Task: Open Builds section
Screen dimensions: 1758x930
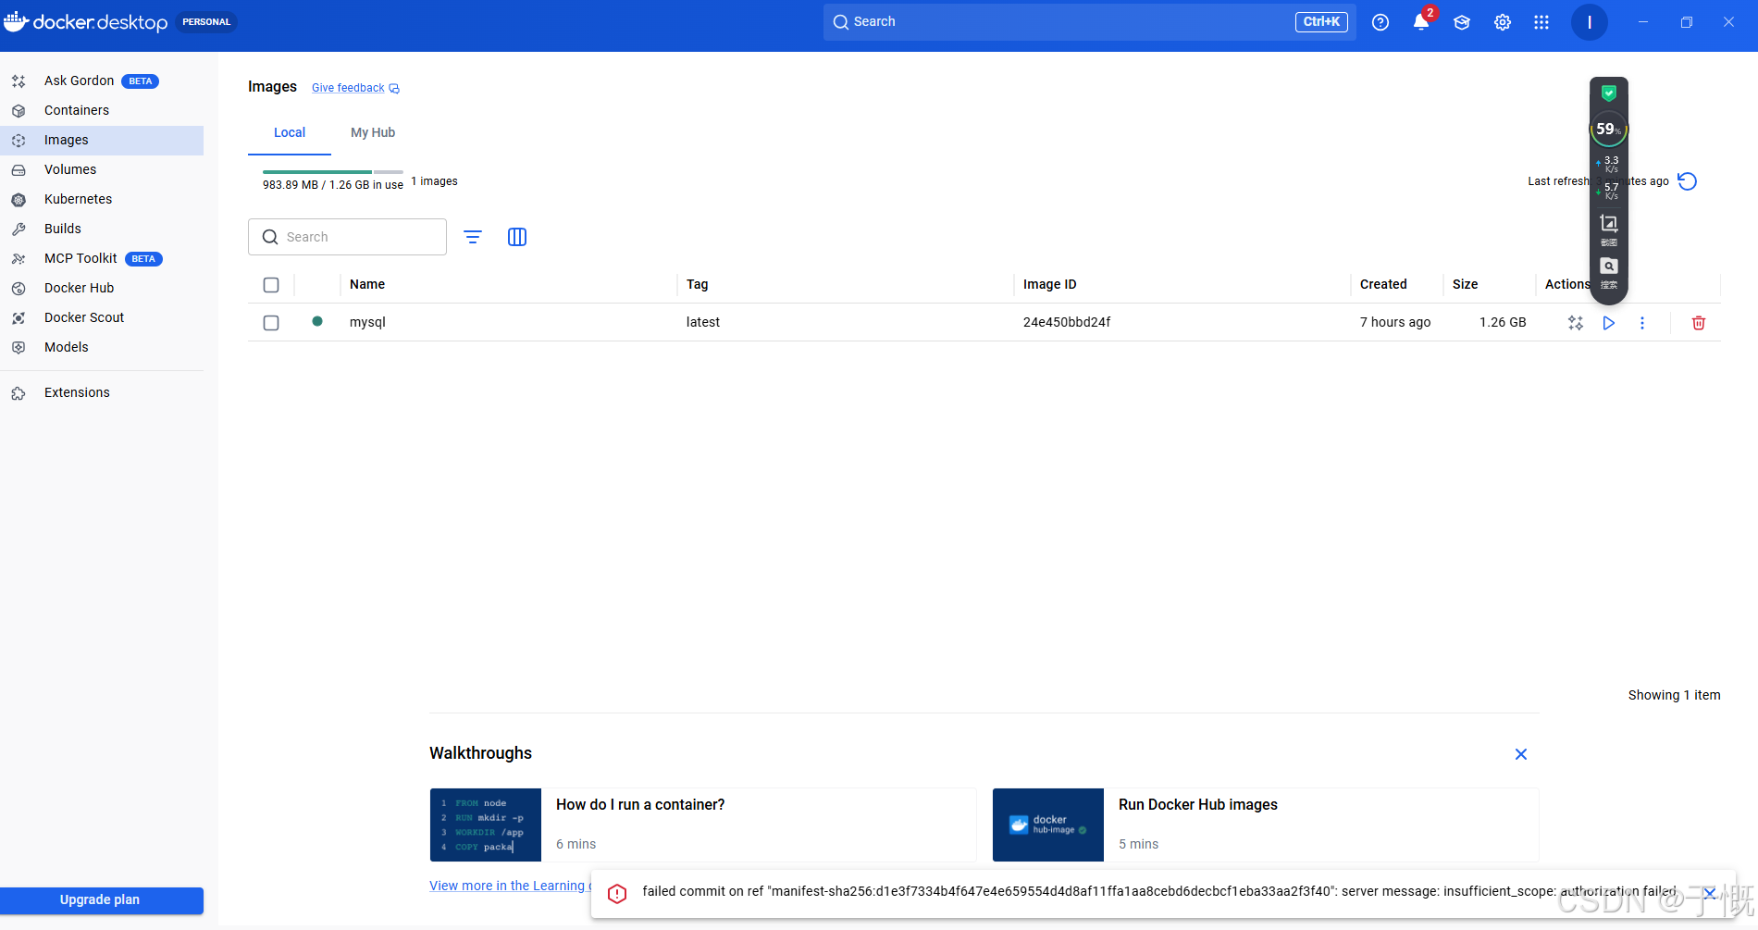Action: 102,229
